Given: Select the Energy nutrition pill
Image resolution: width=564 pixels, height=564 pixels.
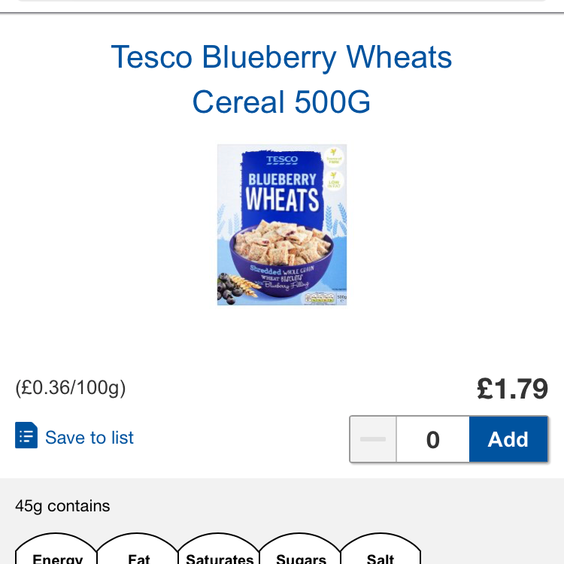Looking at the screenshot, I should tap(57, 555).
